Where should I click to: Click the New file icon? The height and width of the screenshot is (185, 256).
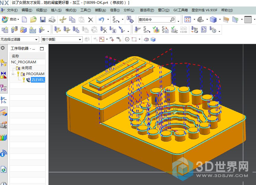[24, 20]
